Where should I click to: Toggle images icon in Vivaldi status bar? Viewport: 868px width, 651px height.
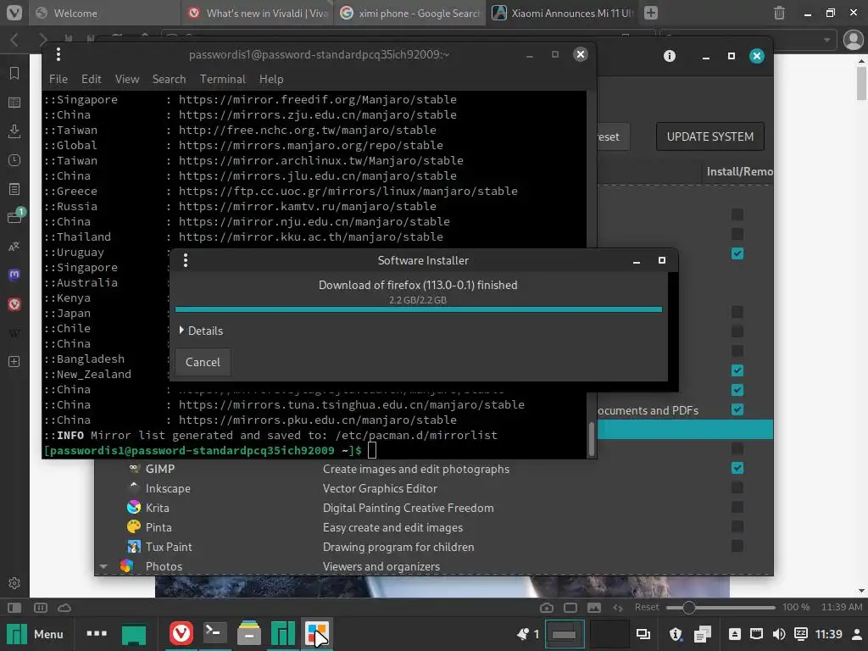(x=594, y=607)
